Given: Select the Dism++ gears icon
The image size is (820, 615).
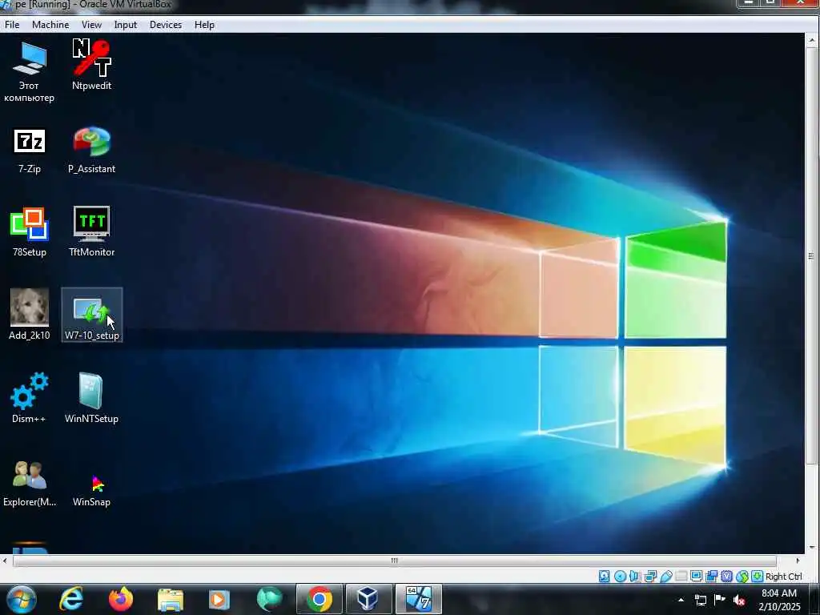Looking at the screenshot, I should tap(30, 398).
